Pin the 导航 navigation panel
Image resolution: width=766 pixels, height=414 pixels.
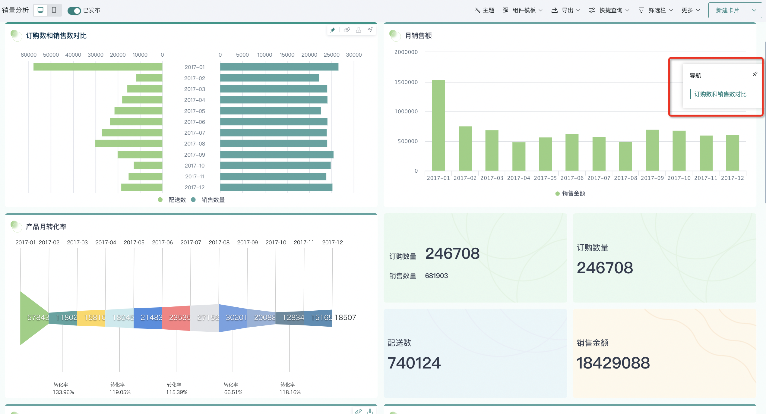[x=755, y=74]
